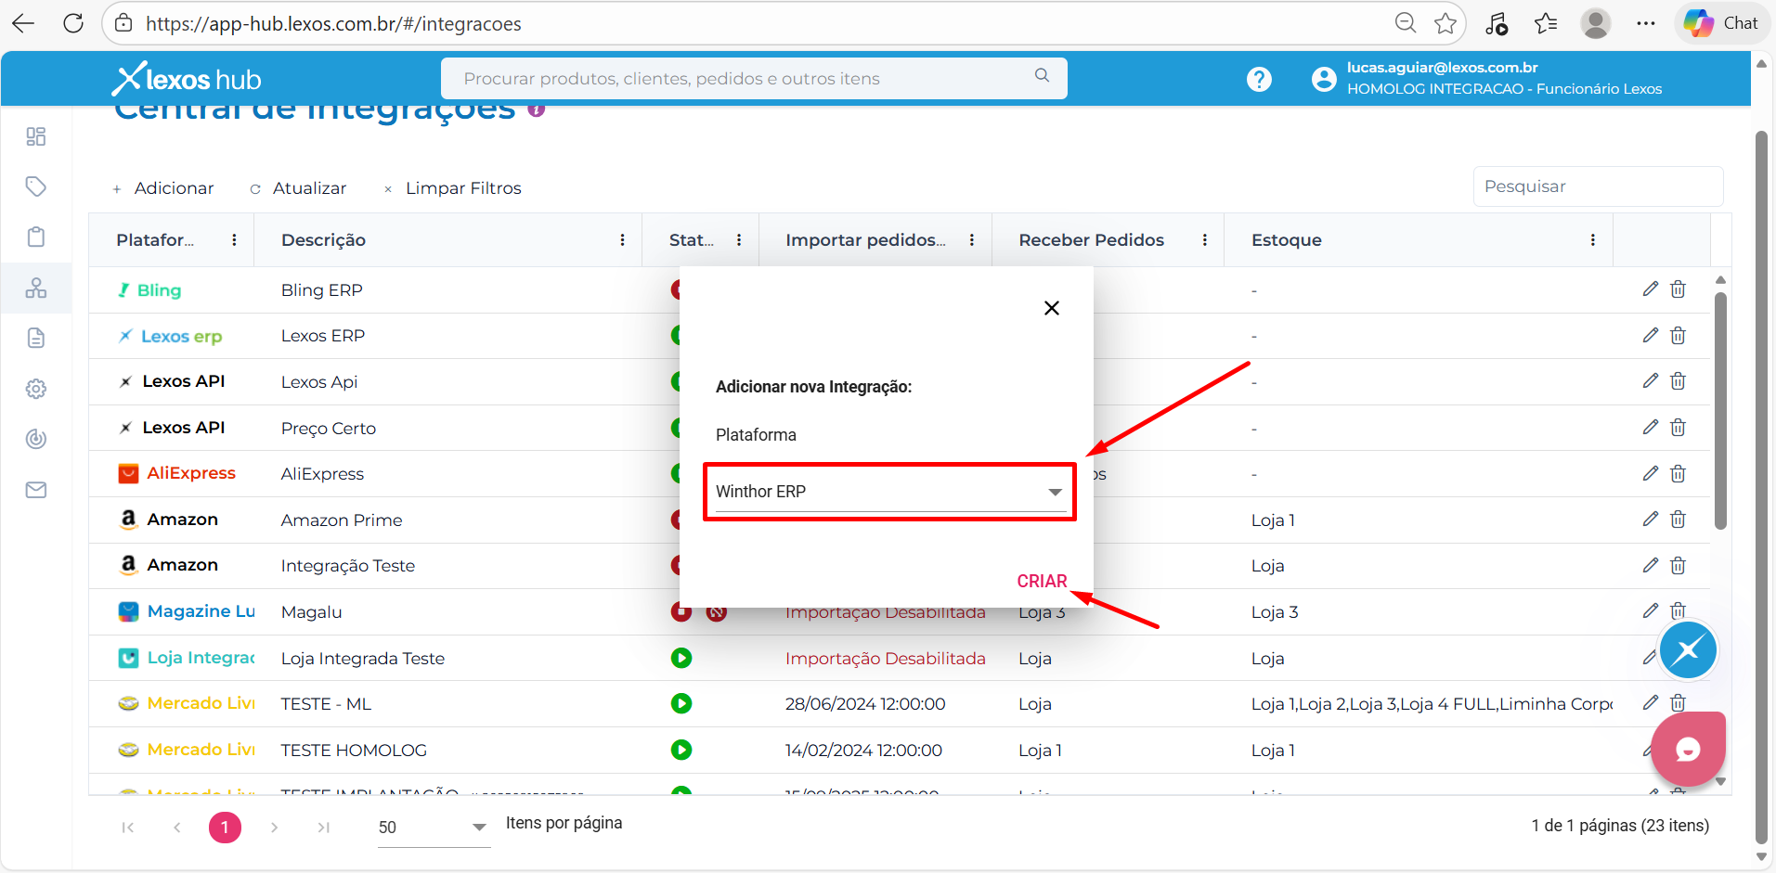The image size is (1776, 873).
Task: Go to the last page of results
Action: pyautogui.click(x=323, y=828)
